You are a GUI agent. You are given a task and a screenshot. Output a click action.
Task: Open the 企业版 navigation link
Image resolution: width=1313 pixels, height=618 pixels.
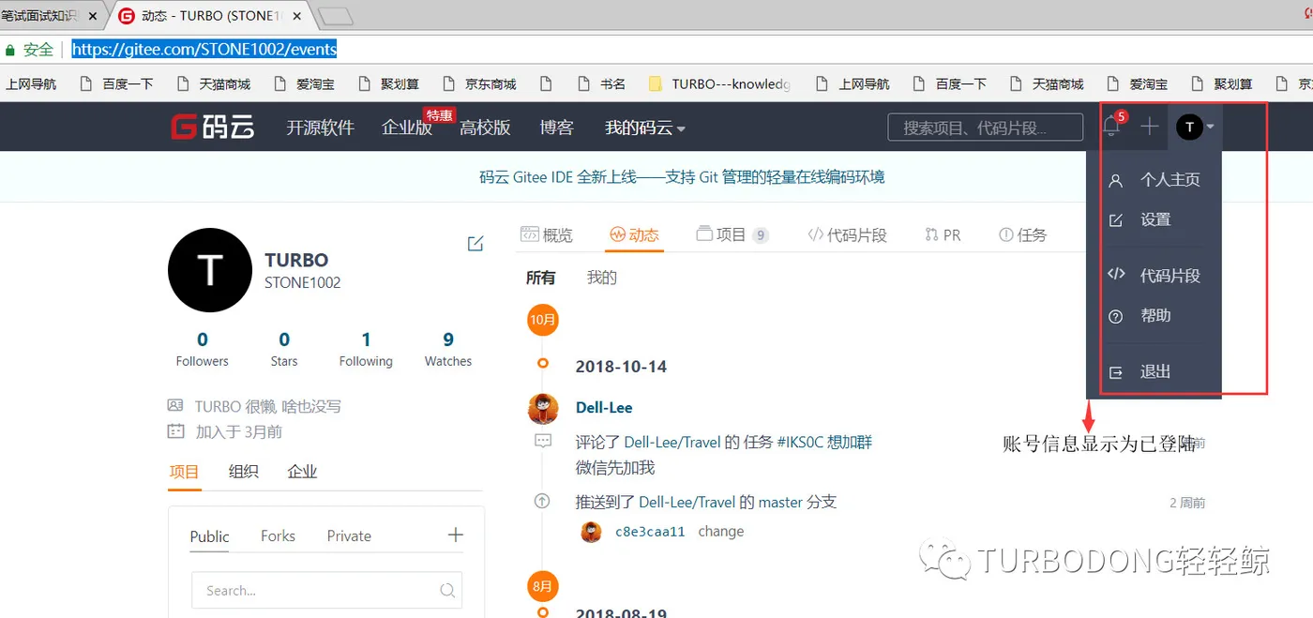pyautogui.click(x=407, y=128)
